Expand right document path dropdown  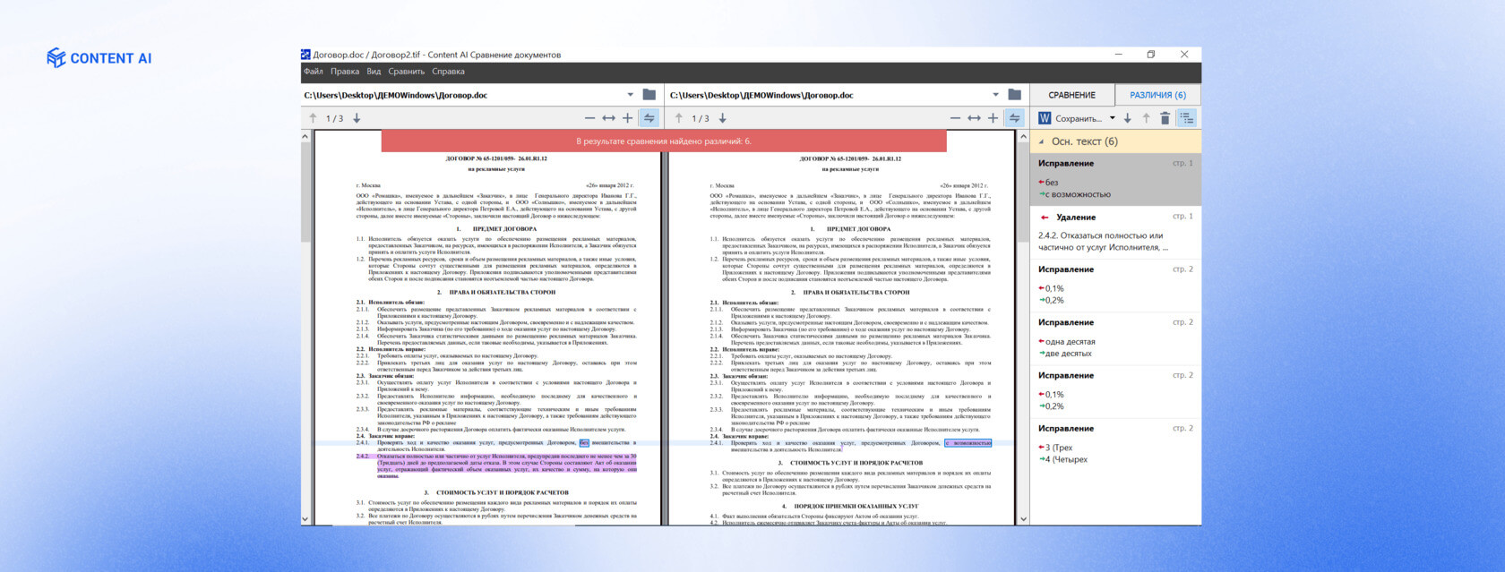point(995,95)
